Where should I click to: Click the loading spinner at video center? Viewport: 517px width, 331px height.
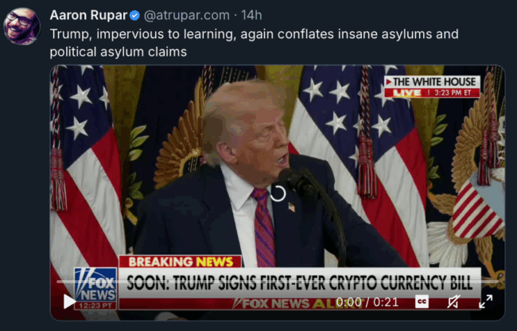click(x=278, y=193)
